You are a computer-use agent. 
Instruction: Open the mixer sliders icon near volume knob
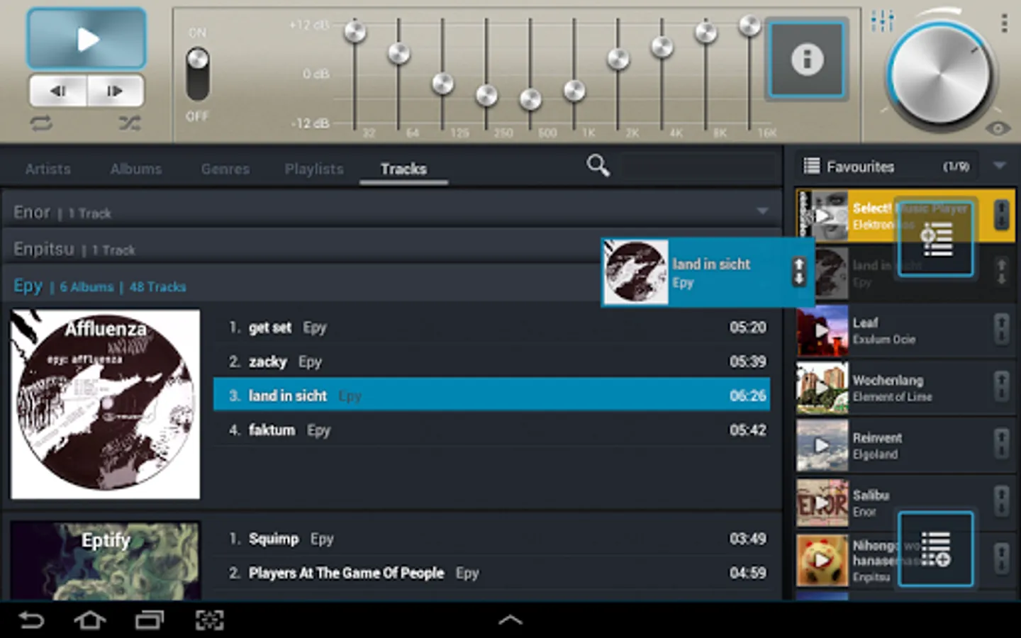coord(882,21)
